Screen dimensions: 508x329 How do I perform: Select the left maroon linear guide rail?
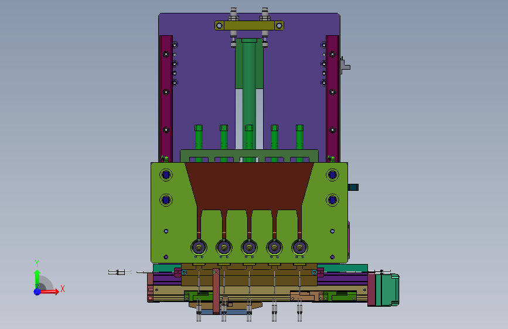(x=166, y=99)
